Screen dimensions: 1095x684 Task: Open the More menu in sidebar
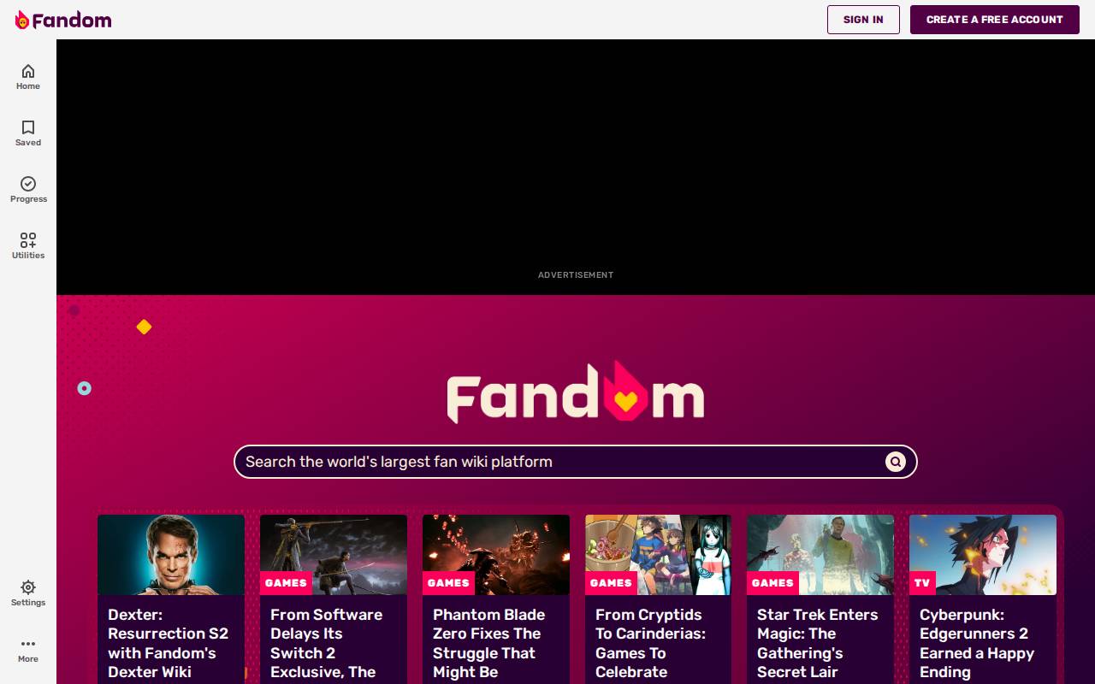point(28,650)
